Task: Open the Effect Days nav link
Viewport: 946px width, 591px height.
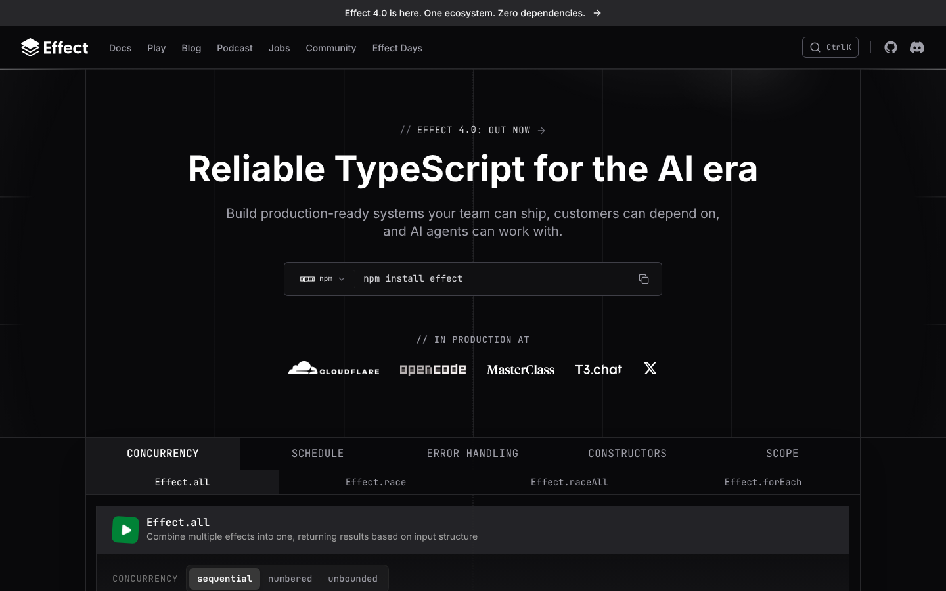Action: pos(397,48)
